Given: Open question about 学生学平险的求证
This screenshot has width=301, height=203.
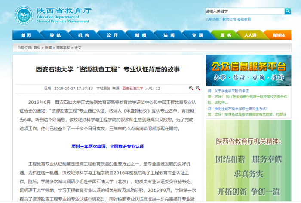Looking at the screenshot, I should click(x=231, y=91).
